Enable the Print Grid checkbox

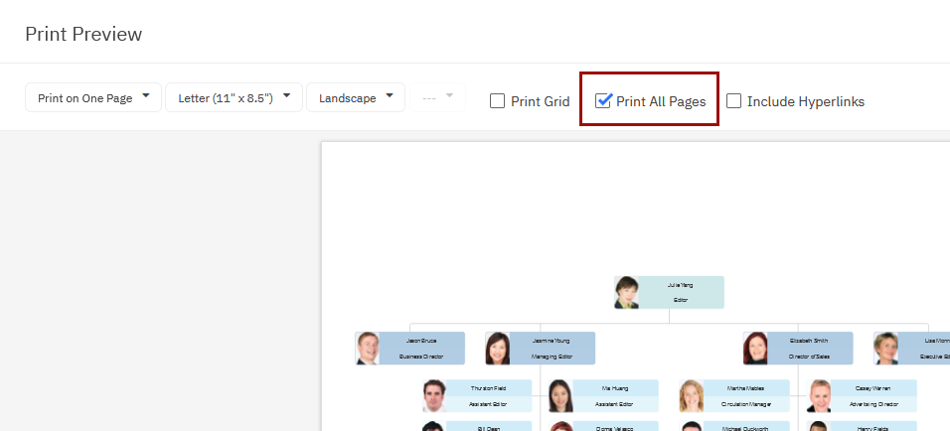[498, 101]
